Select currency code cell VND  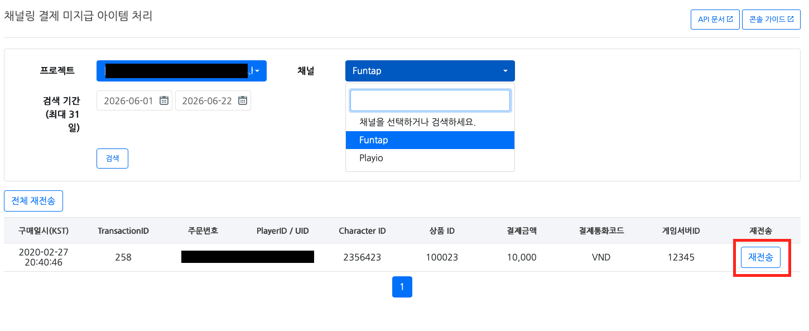pyautogui.click(x=601, y=257)
